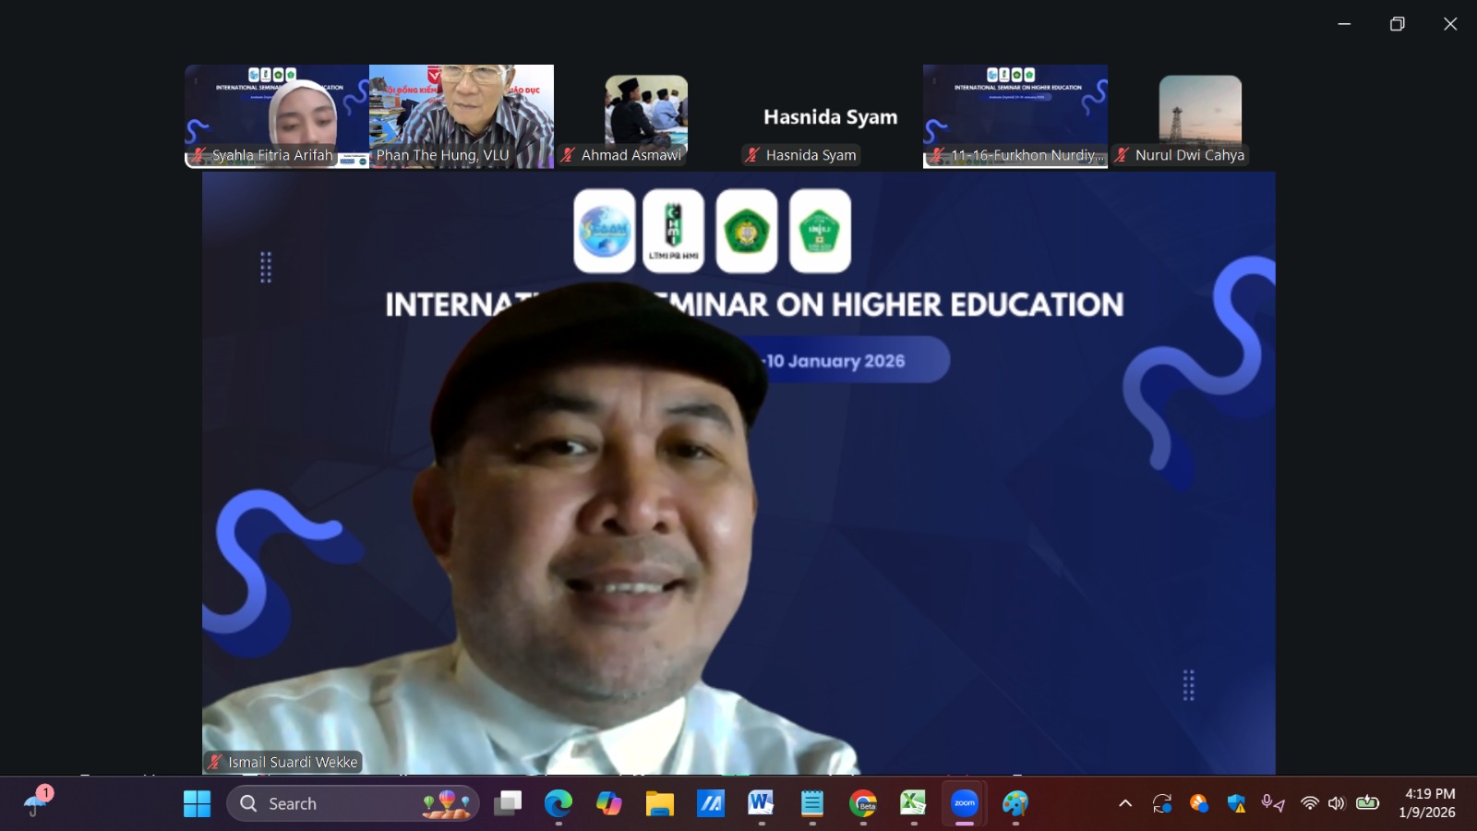Toggle microphone in-use tray icon
The height and width of the screenshot is (831, 1477).
pyautogui.click(x=1273, y=803)
